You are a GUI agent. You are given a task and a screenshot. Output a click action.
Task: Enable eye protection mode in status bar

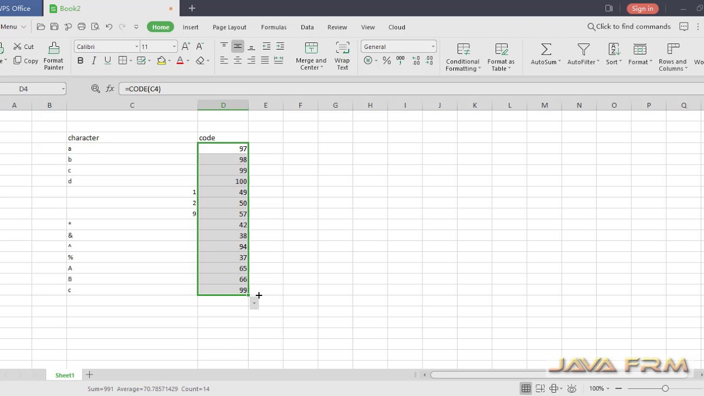571,388
